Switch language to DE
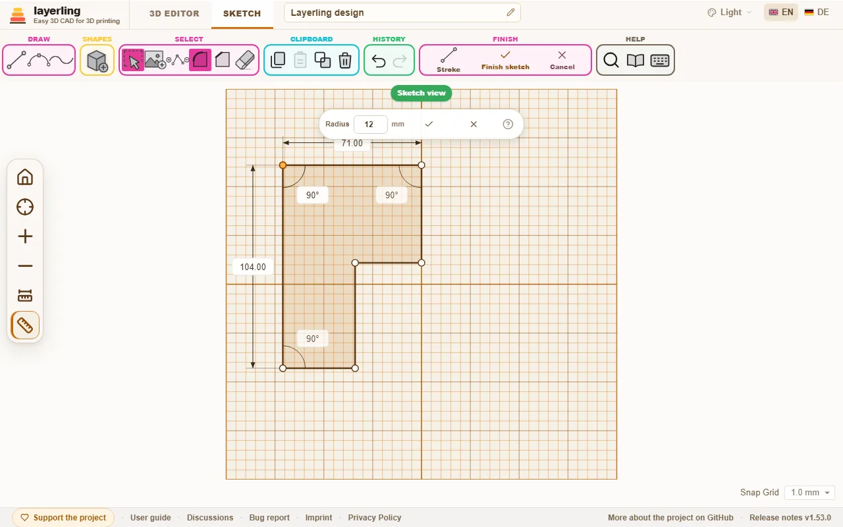 817,13
